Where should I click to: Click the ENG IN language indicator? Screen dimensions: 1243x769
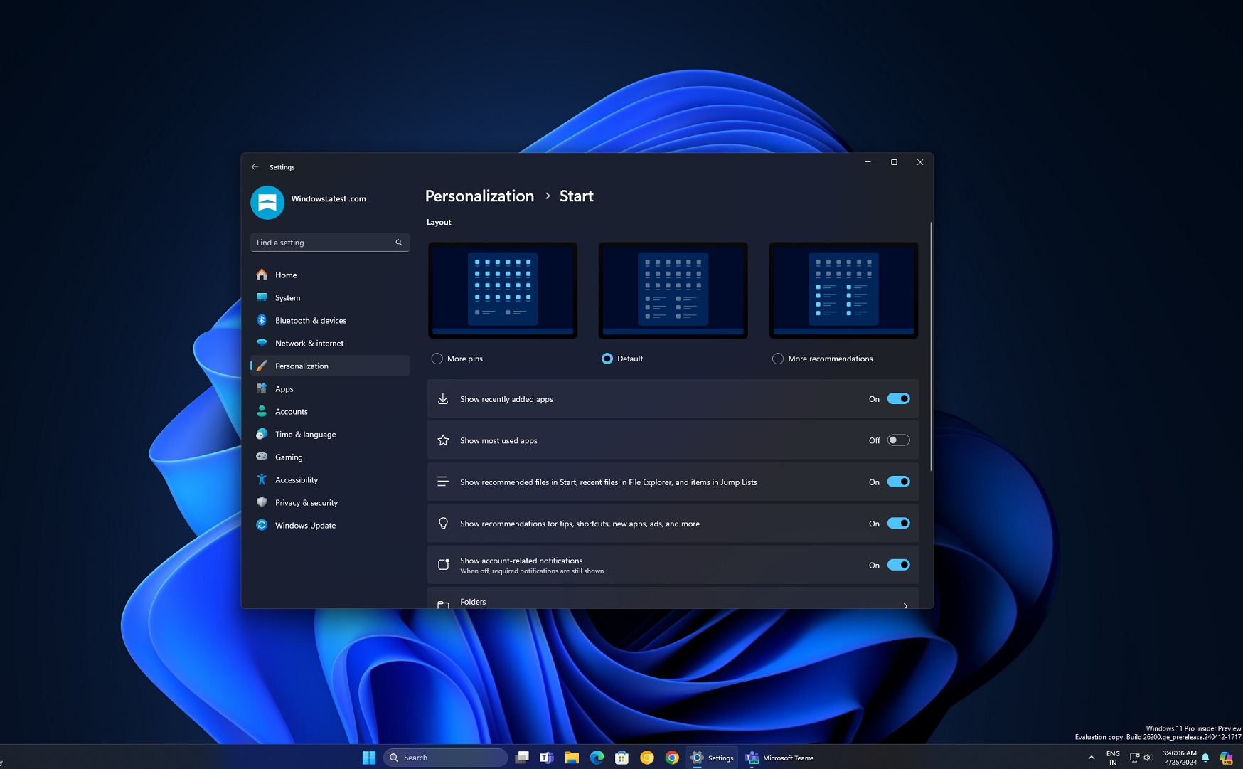point(1113,758)
